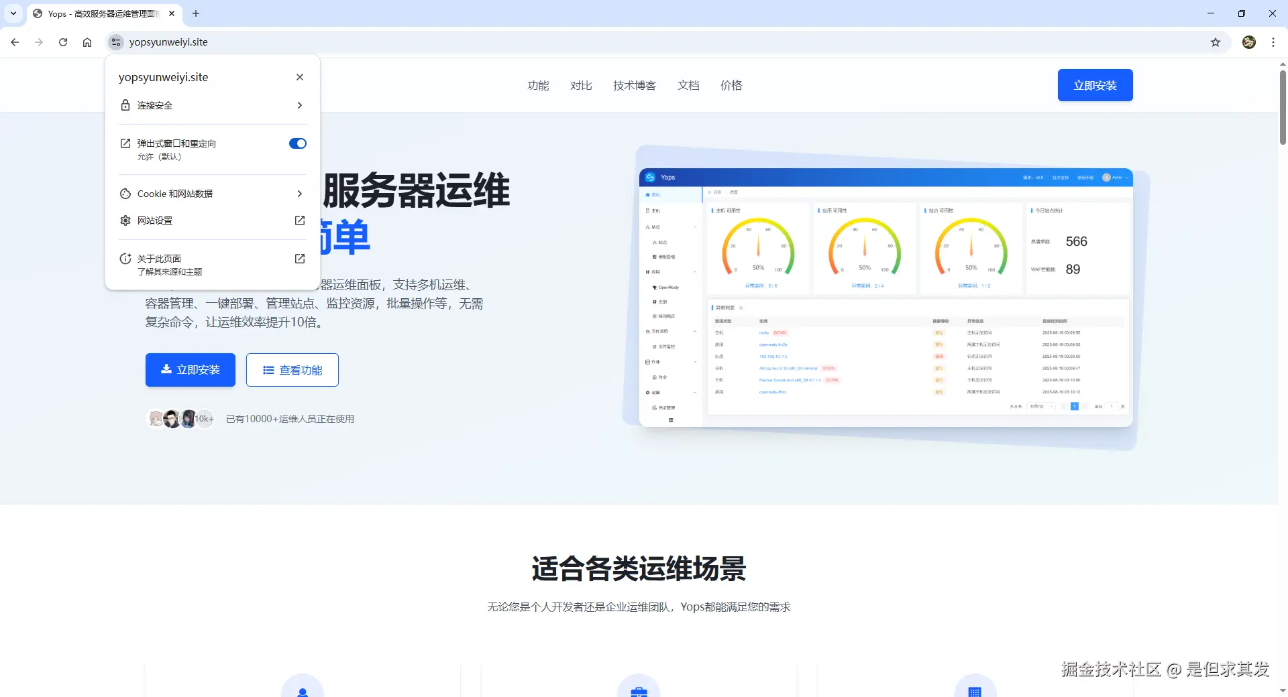Open the Chrome three-dot menu

click(1273, 42)
